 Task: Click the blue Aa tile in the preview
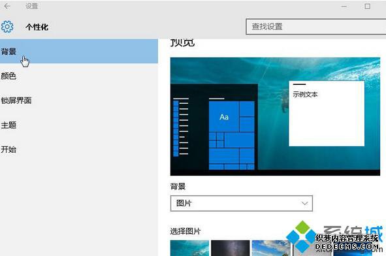point(224,117)
